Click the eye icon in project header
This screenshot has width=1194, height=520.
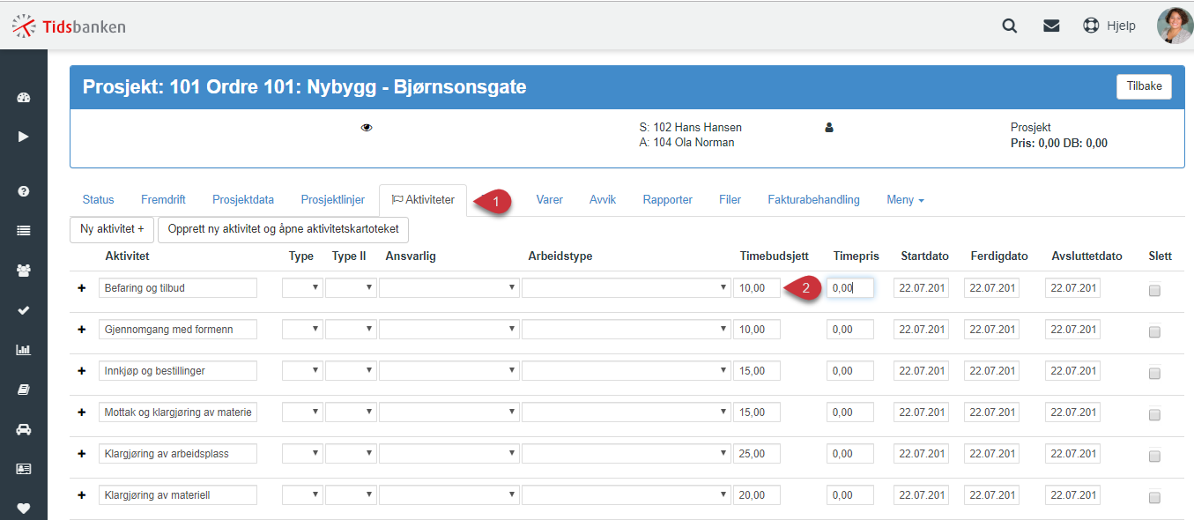[x=367, y=128]
